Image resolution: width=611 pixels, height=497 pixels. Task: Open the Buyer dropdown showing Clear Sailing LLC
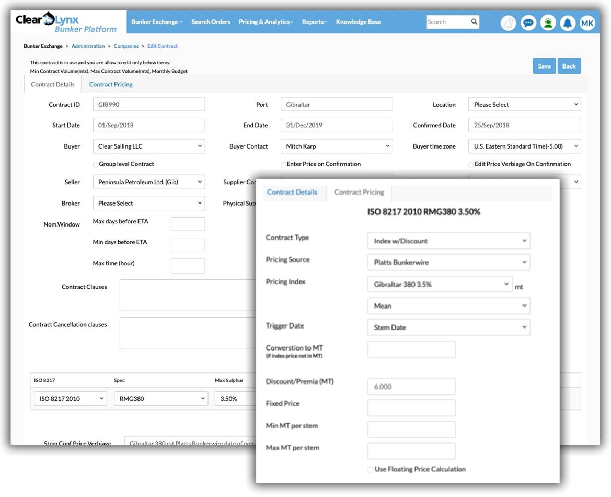click(x=149, y=146)
